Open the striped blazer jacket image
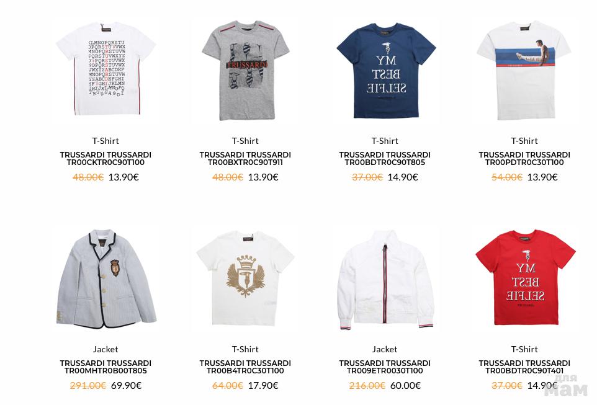The height and width of the screenshot is (405, 597). [105, 278]
